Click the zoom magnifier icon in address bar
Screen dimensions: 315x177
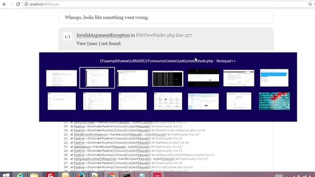coord(310,4)
